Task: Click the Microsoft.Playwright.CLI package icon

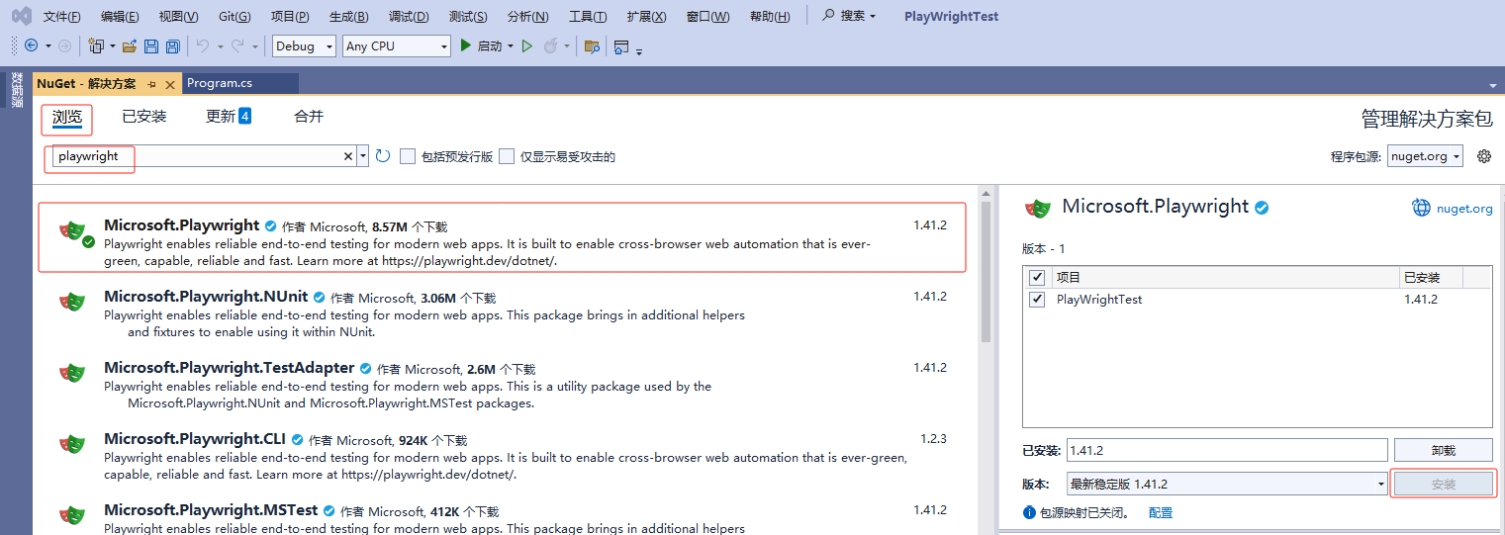Action: click(71, 444)
